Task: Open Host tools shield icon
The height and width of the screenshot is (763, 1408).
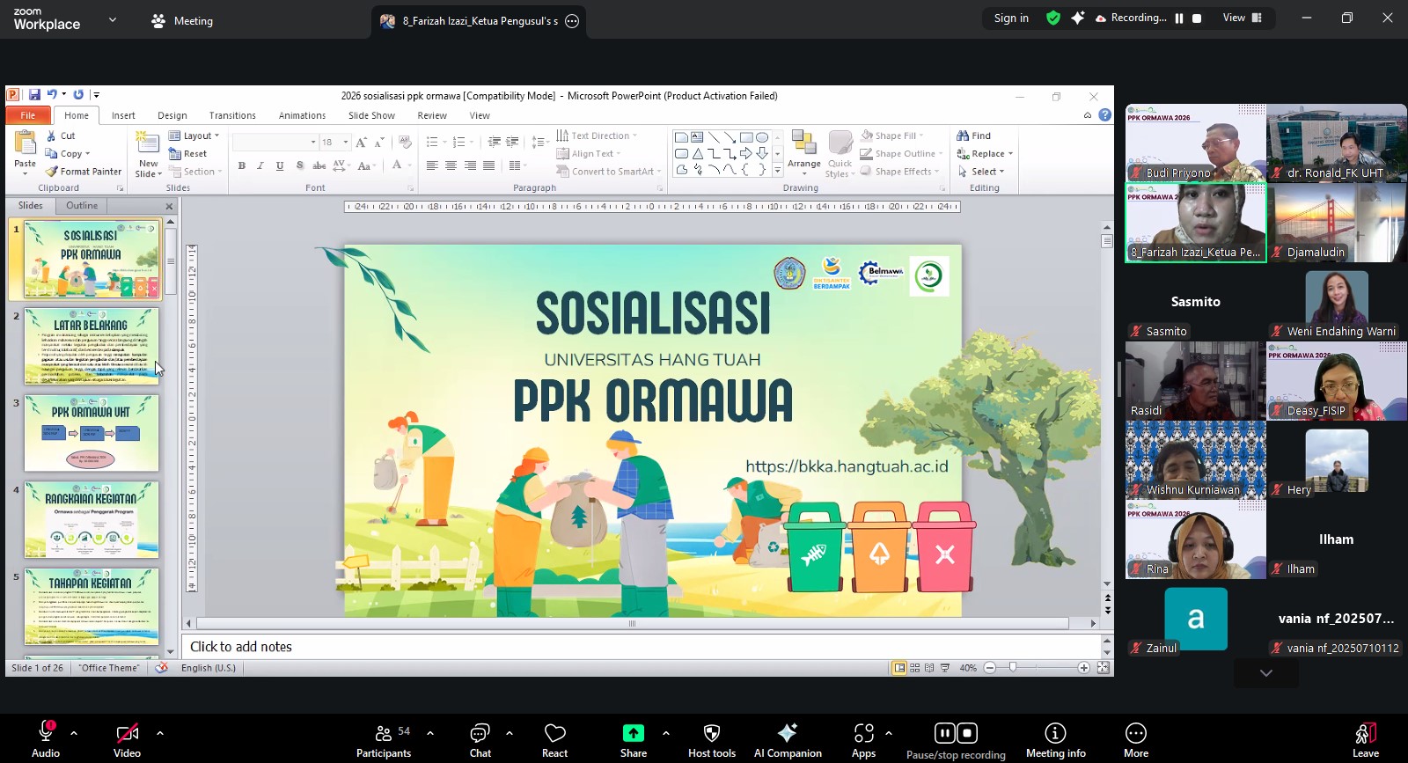Action: point(711,734)
